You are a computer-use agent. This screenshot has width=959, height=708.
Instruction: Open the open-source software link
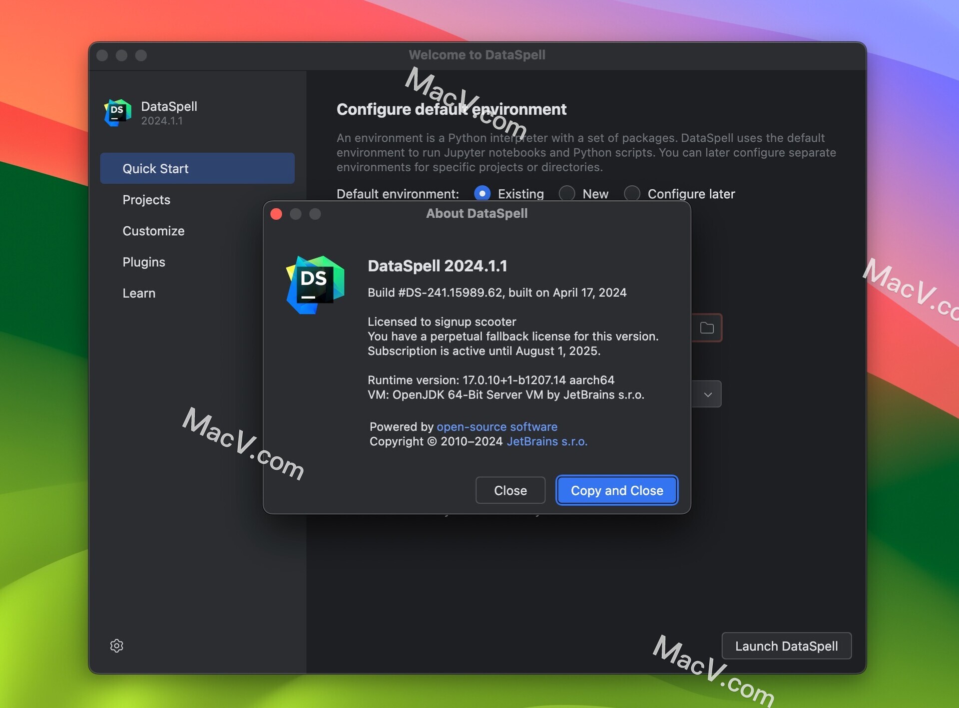497,427
